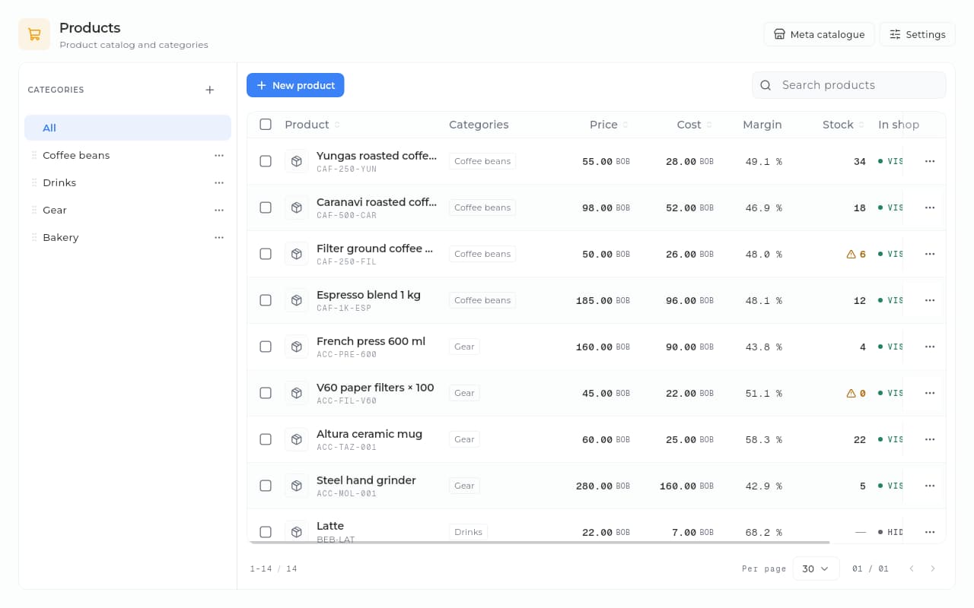This screenshot has width=974, height=608.
Task: Click the drag handle beside Coffee beans
Action: 33,155
